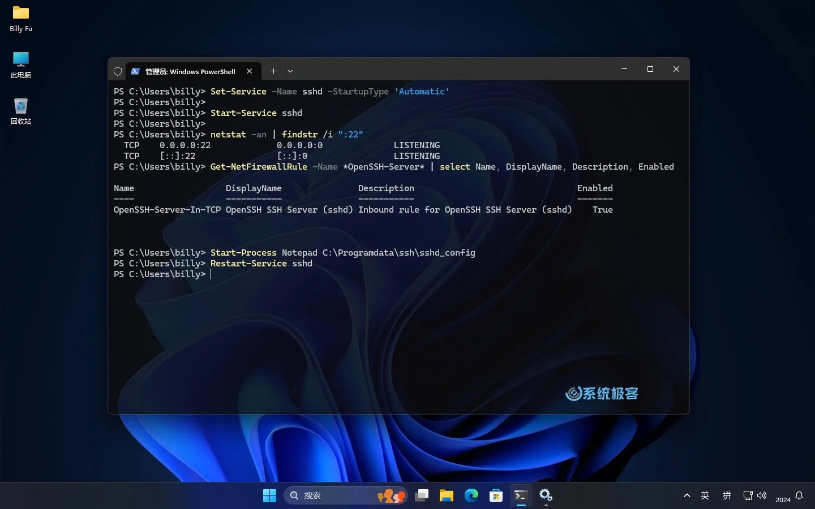Launch File Explorer from the taskbar
The height and width of the screenshot is (509, 815).
(x=447, y=495)
